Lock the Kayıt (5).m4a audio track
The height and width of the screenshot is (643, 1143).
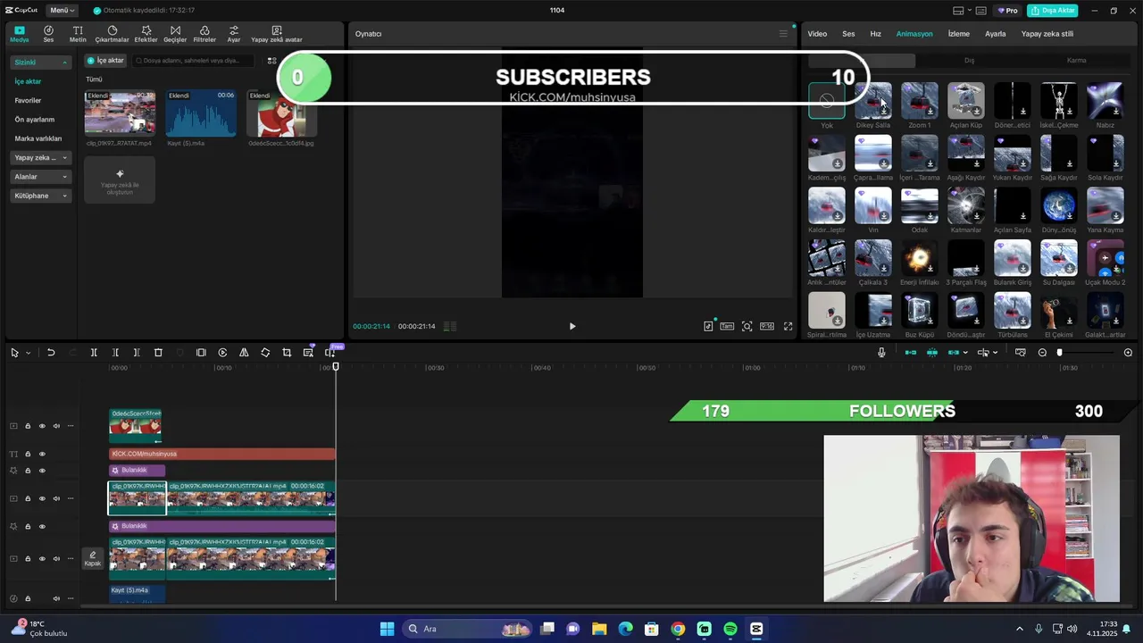tap(28, 598)
